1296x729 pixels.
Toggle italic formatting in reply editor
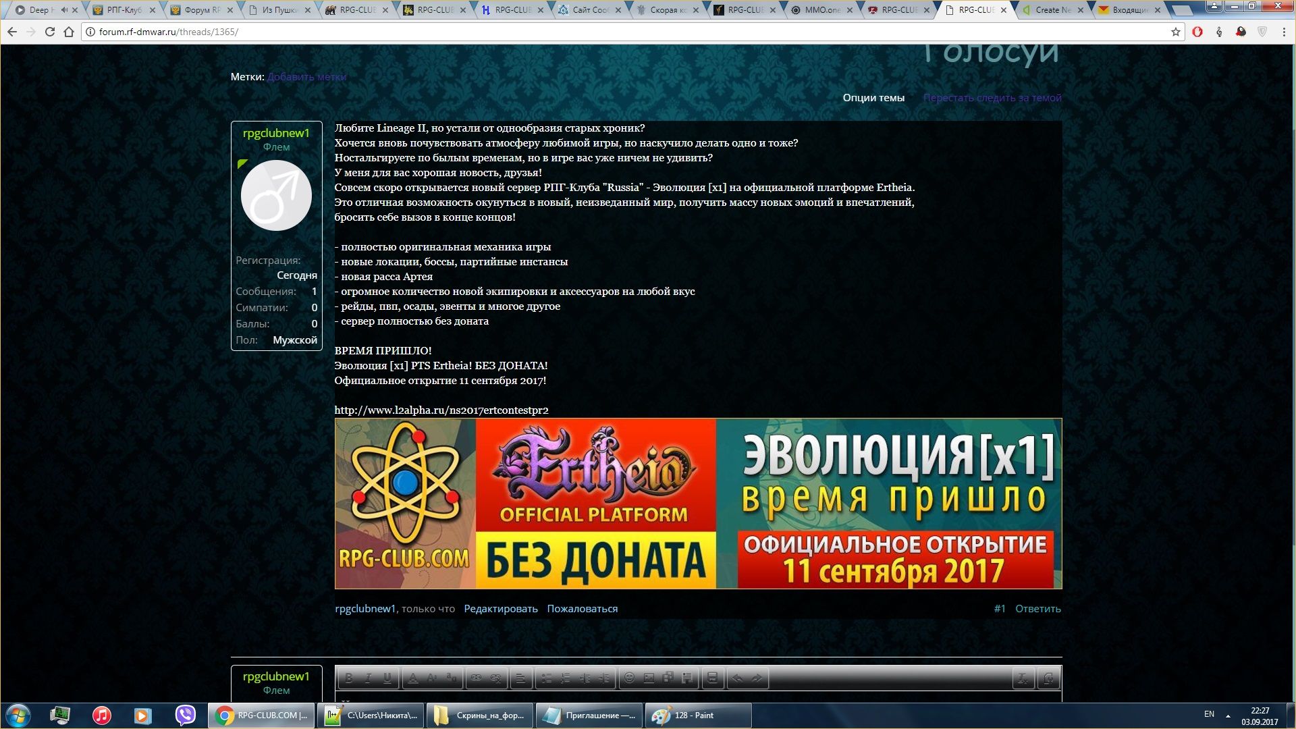(x=368, y=678)
